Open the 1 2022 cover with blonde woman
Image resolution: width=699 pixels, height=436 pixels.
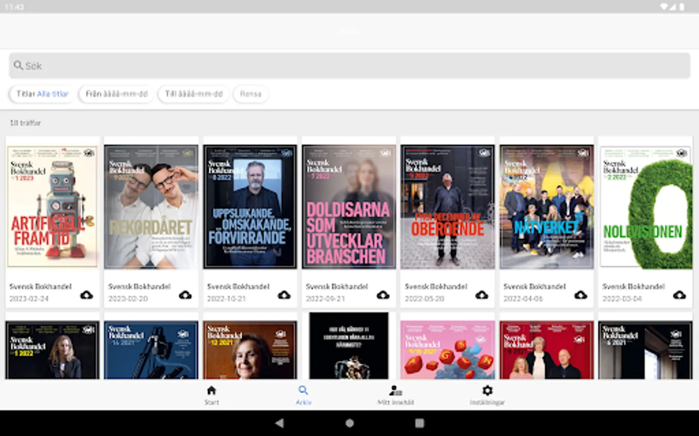coord(52,350)
